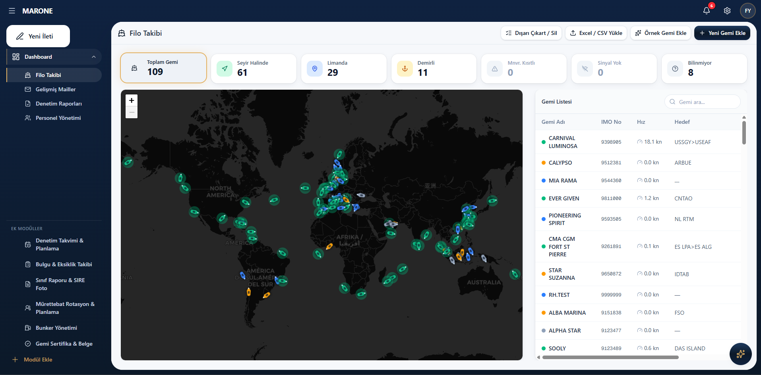Expand Modül Ekle at sidebar bottom

33,360
